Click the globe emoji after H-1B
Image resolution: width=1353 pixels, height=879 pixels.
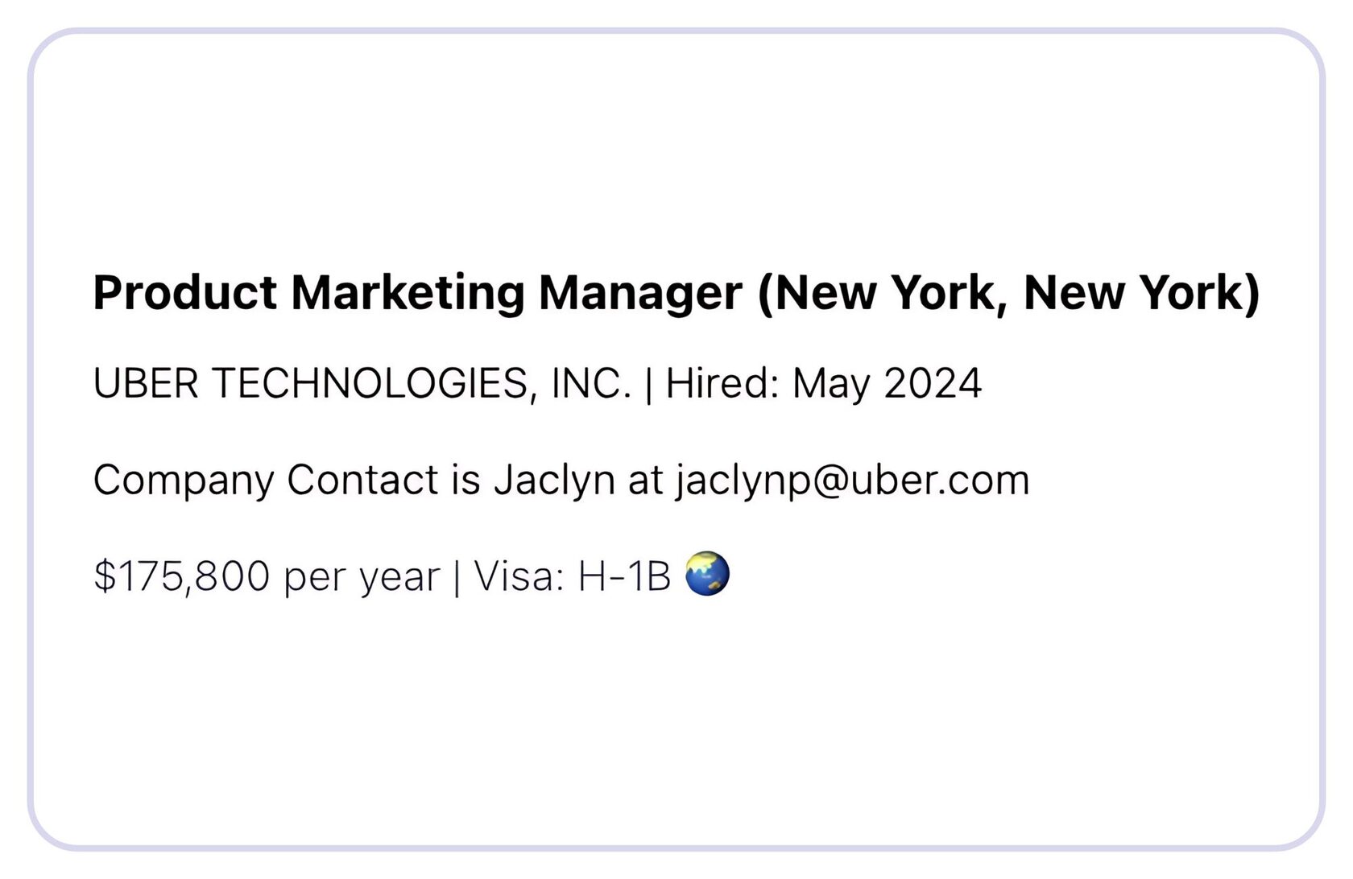click(707, 574)
